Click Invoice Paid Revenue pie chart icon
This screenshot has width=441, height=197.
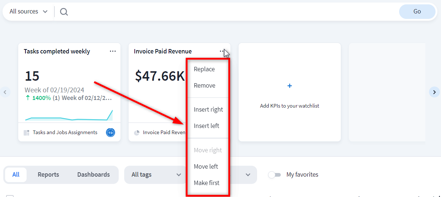[x=137, y=133]
